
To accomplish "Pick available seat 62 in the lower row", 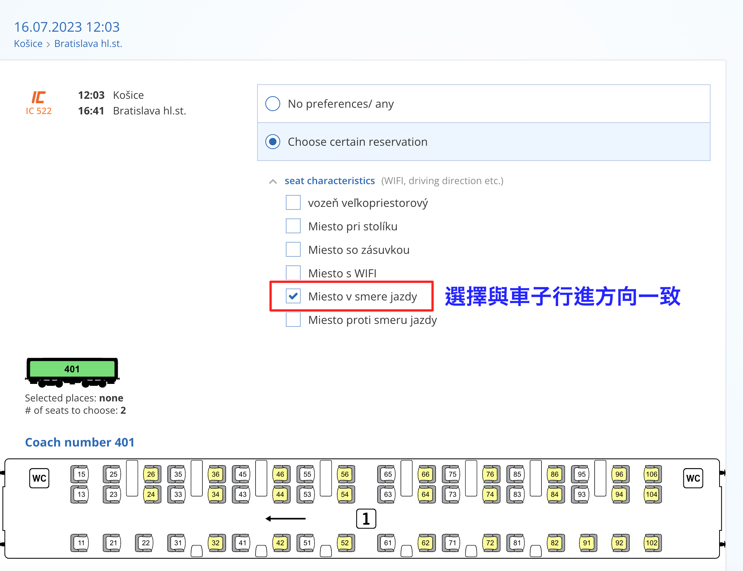I will [x=426, y=543].
